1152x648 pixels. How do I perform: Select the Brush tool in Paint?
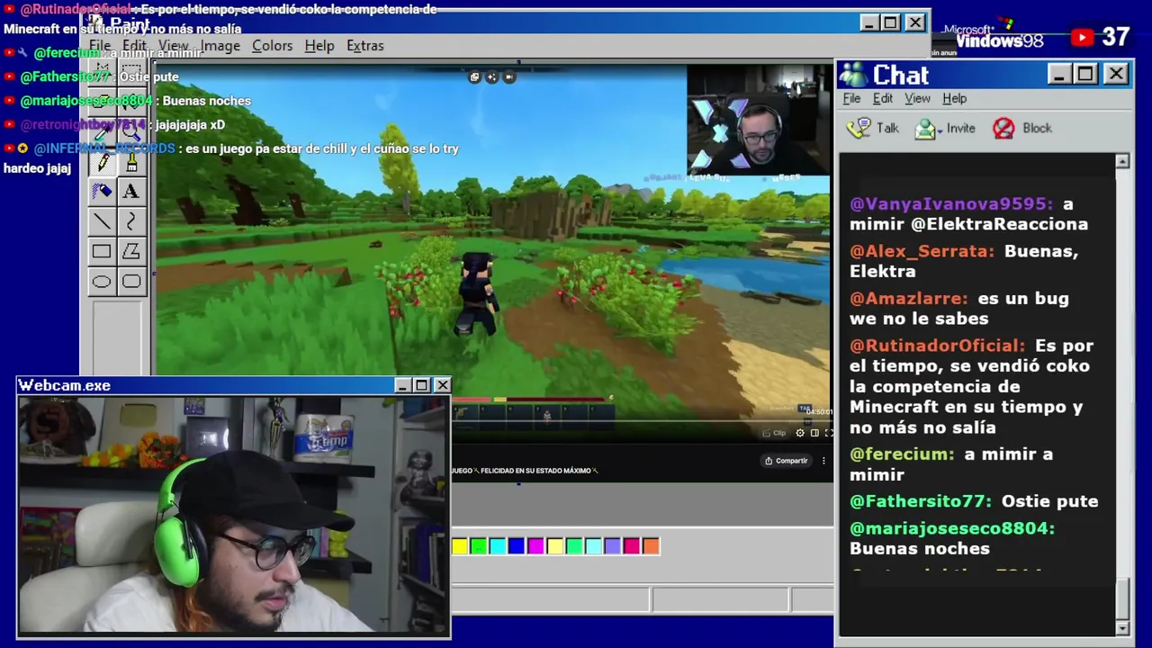click(x=131, y=163)
